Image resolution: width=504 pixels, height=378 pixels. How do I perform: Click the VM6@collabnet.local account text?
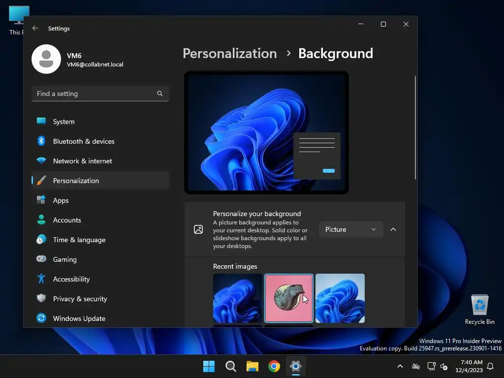click(95, 64)
